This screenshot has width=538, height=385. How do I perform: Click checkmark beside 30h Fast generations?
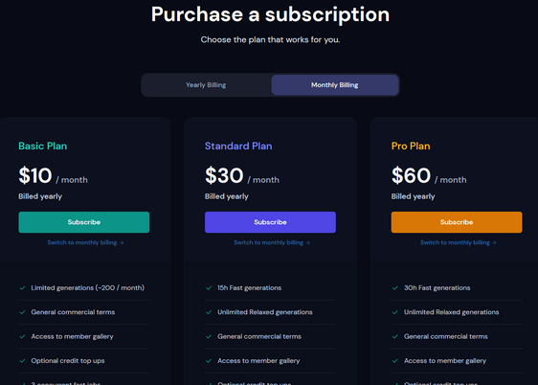coord(395,288)
